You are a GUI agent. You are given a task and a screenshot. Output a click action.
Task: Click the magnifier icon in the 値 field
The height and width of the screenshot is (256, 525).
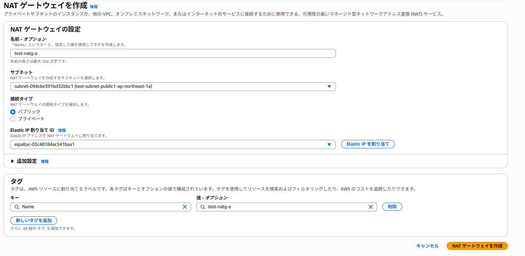[203, 207]
